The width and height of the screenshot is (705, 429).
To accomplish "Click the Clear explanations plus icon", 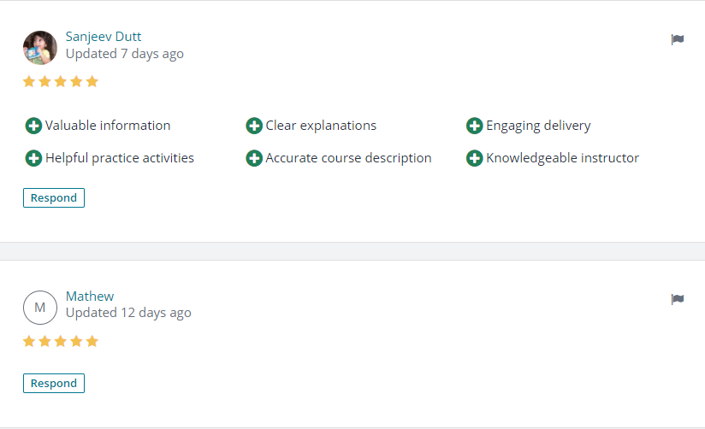I will pos(254,126).
